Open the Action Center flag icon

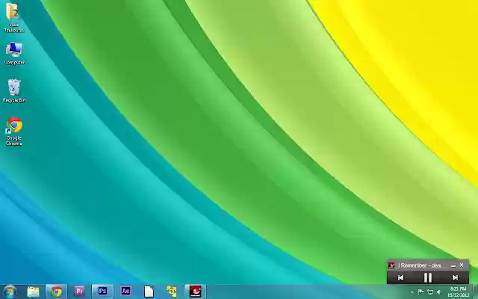420,292
